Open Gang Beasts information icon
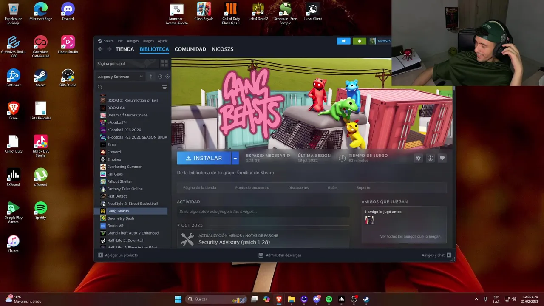This screenshot has width=544, height=306. click(x=430, y=158)
